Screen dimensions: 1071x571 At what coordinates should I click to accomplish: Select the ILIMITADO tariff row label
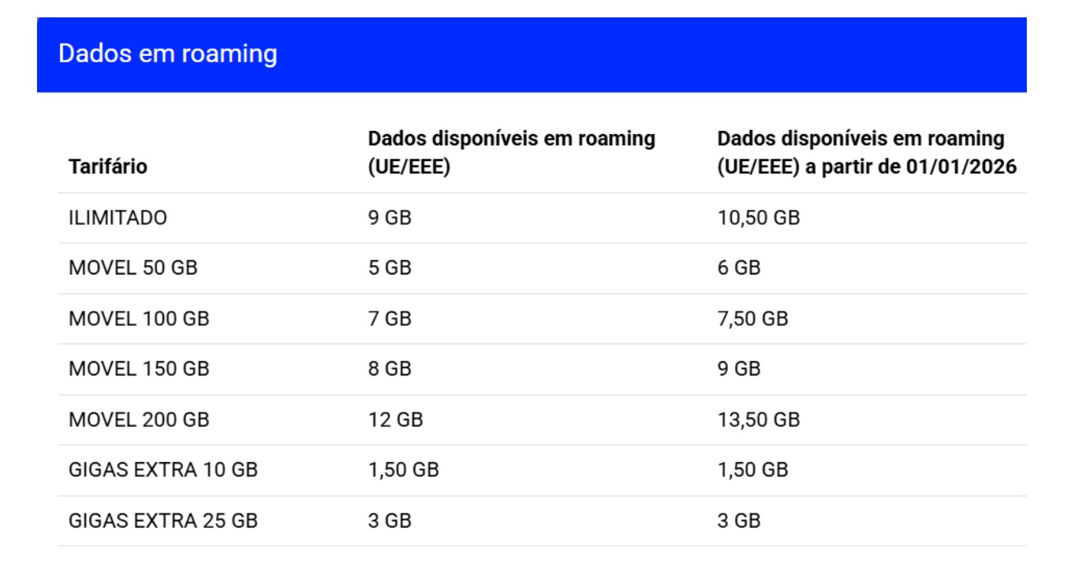(118, 218)
